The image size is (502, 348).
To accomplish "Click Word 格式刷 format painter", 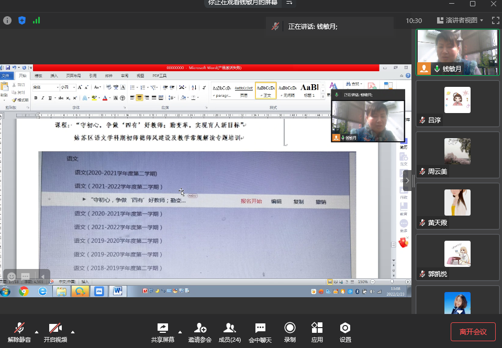I will click(20, 100).
